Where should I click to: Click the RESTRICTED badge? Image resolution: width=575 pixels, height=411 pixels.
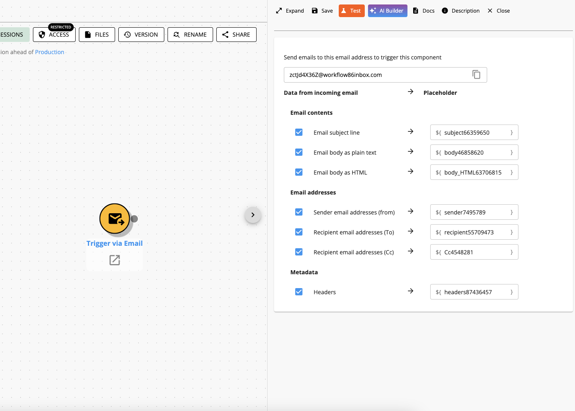point(61,27)
